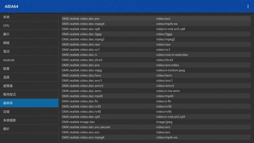Click the video/x-motion-jpeg MIME value
254x143 pixels.
(x=170, y=70)
